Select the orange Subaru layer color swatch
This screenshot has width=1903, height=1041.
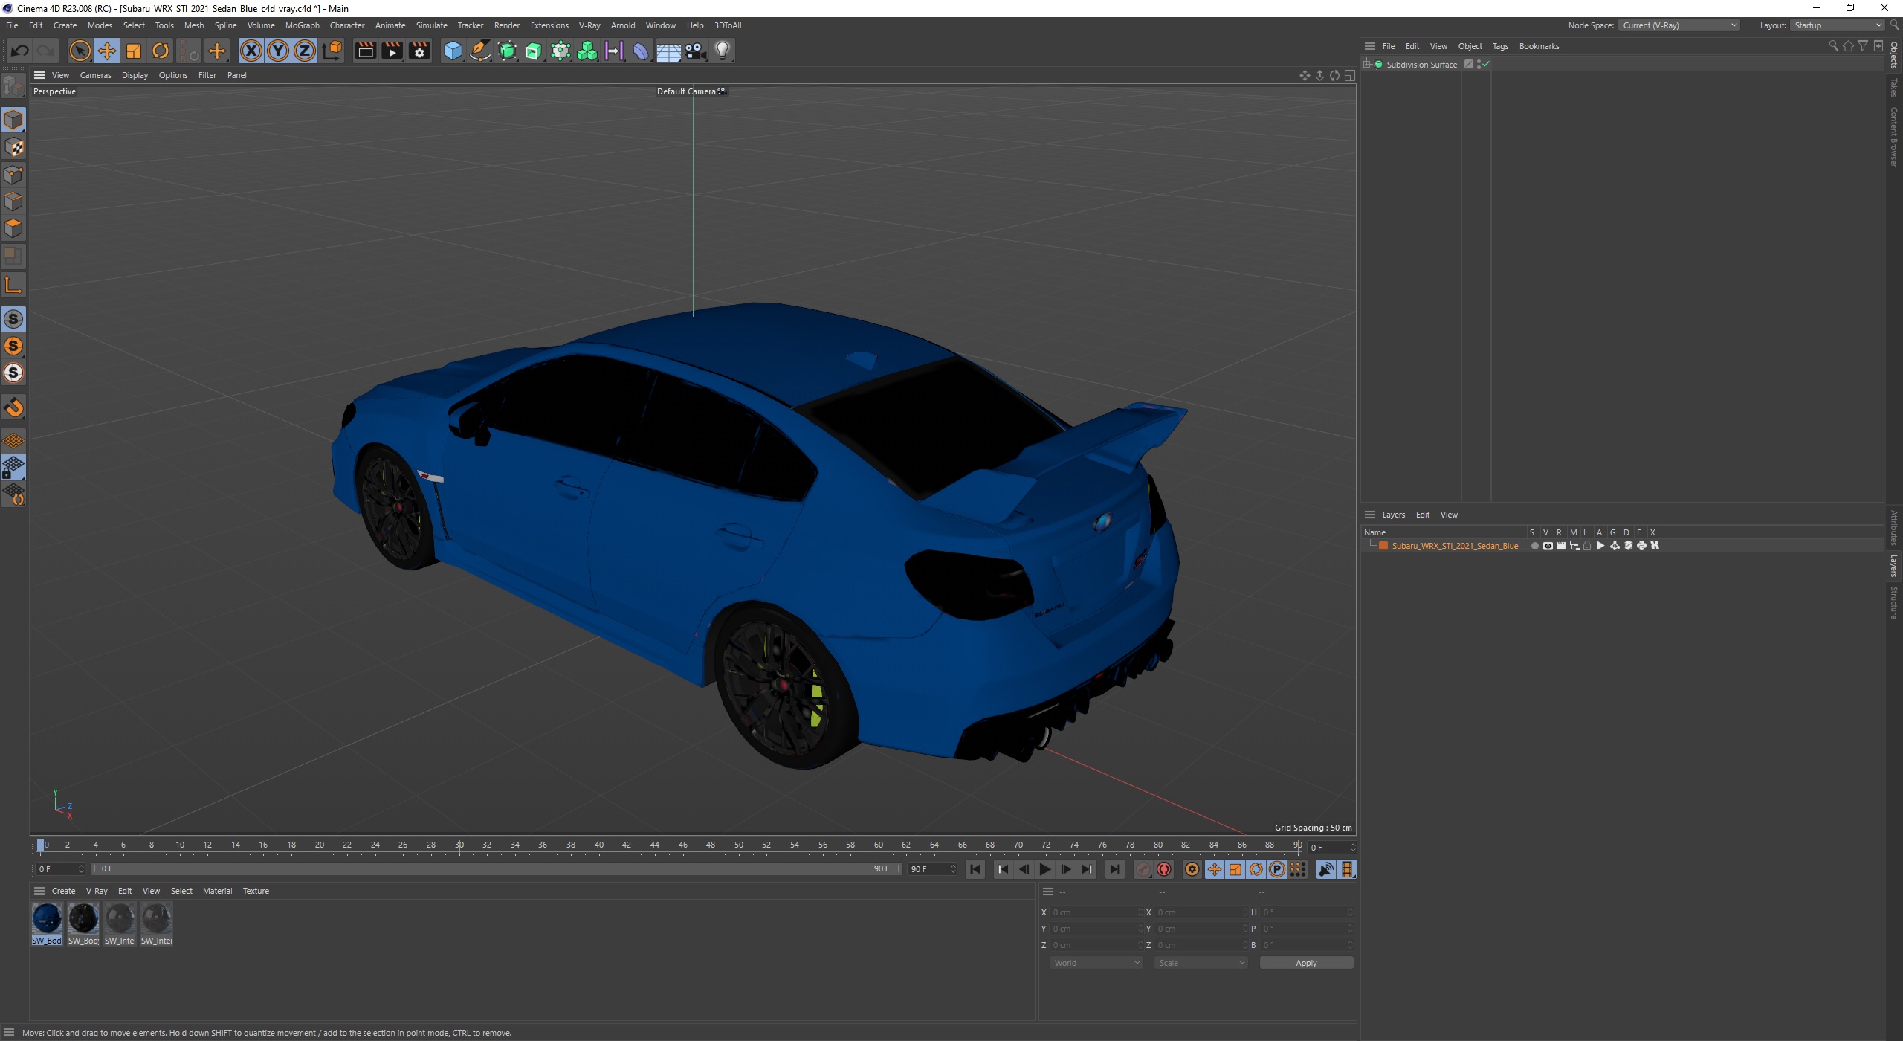click(1383, 546)
